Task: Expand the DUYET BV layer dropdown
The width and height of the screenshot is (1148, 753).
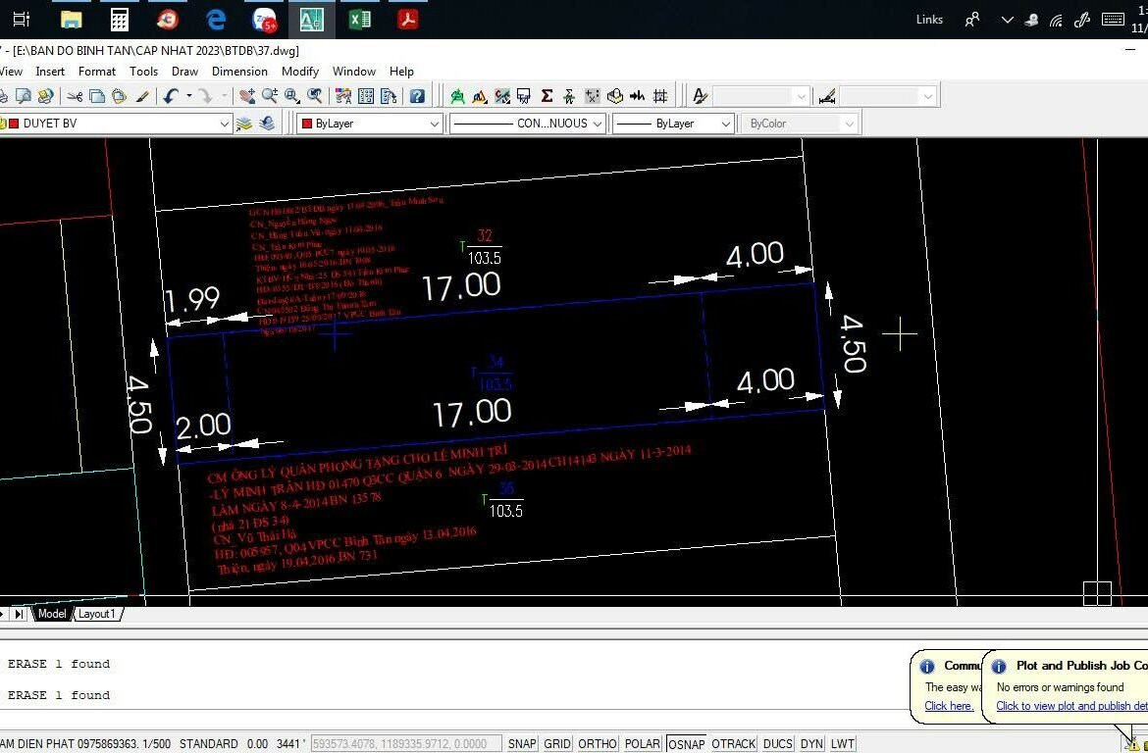Action: coord(225,124)
